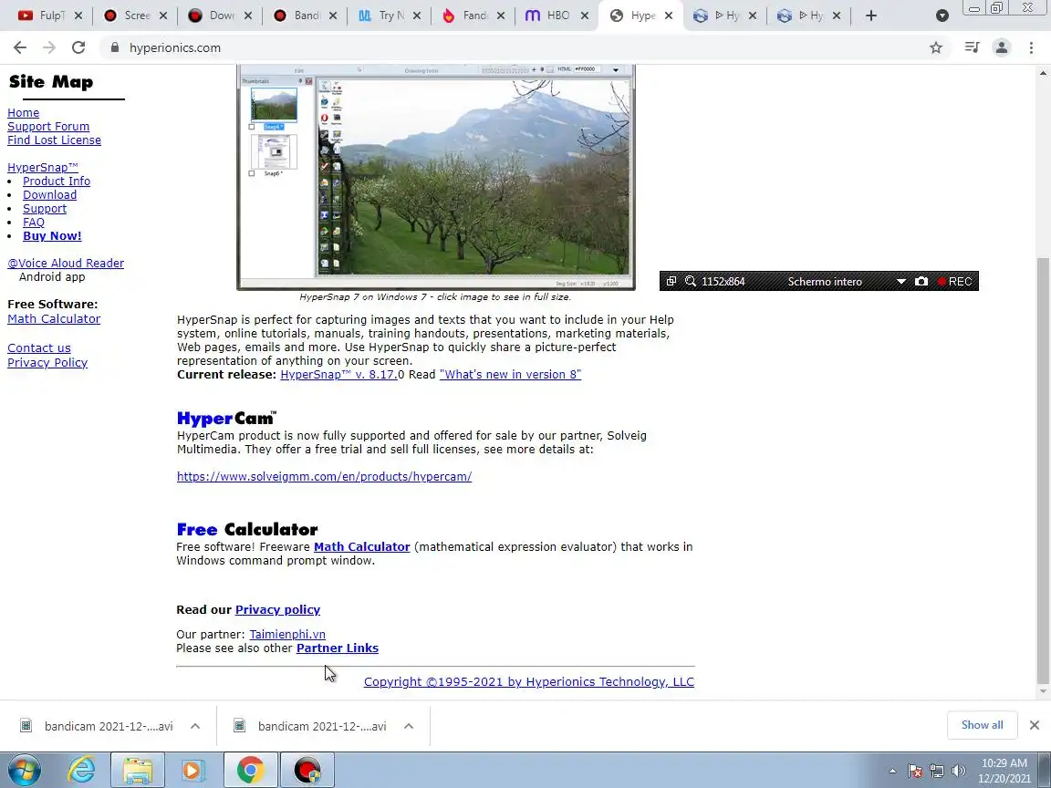This screenshot has width=1051, height=788.
Task: Reload the hyperionics.com page
Action: pos(78,47)
